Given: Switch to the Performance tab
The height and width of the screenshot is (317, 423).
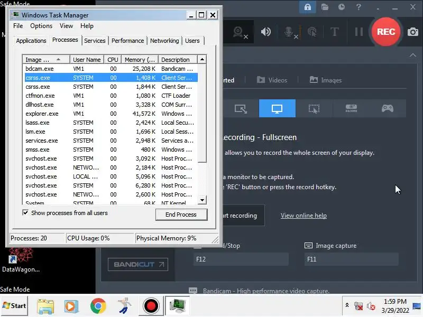Looking at the screenshot, I should pos(127,41).
